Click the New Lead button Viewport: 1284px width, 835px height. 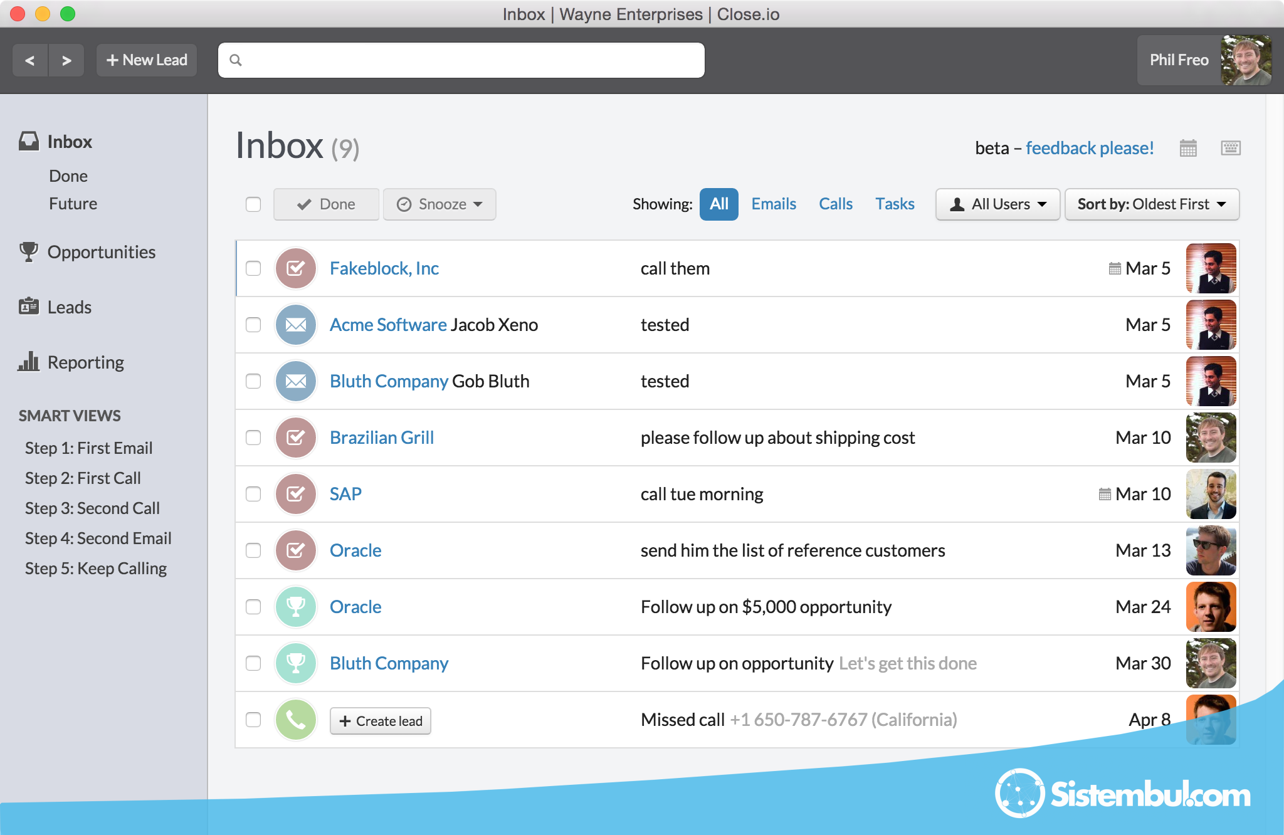click(x=147, y=60)
